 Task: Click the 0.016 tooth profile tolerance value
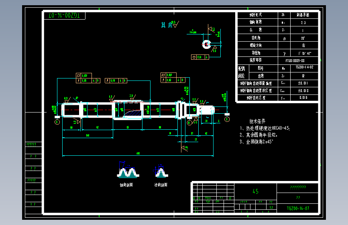303,97
